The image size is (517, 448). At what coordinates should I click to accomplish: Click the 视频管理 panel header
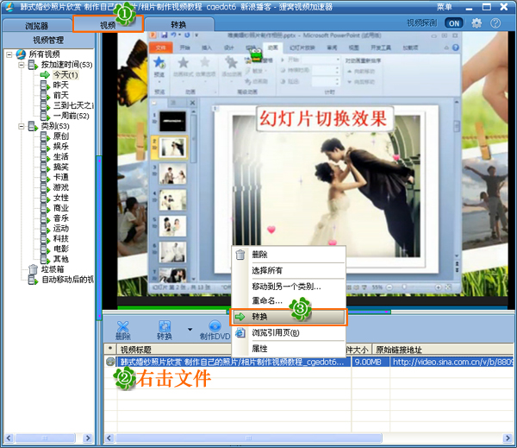48,40
